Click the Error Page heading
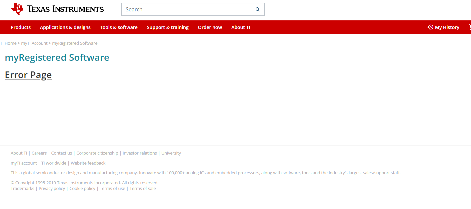471x209 pixels. coord(28,75)
